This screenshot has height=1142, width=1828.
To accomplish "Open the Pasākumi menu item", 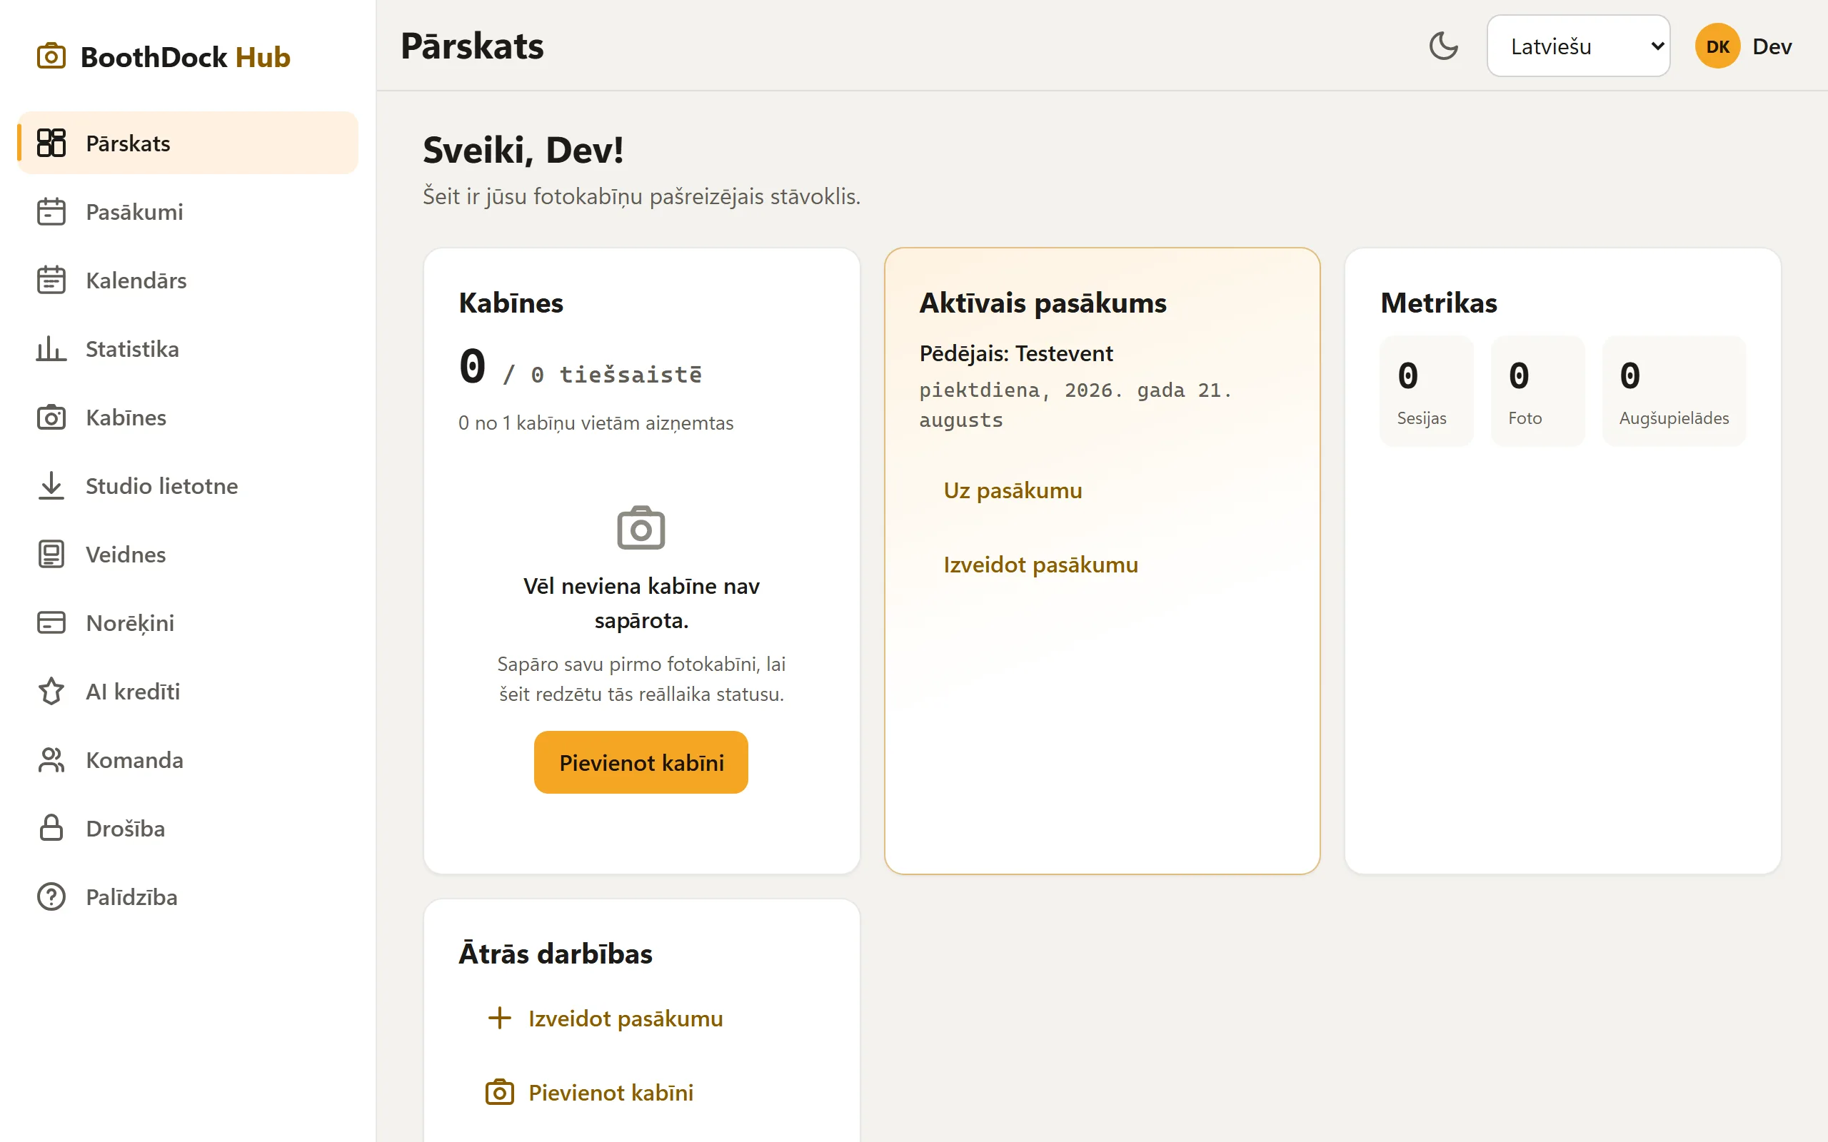I will [x=187, y=211].
